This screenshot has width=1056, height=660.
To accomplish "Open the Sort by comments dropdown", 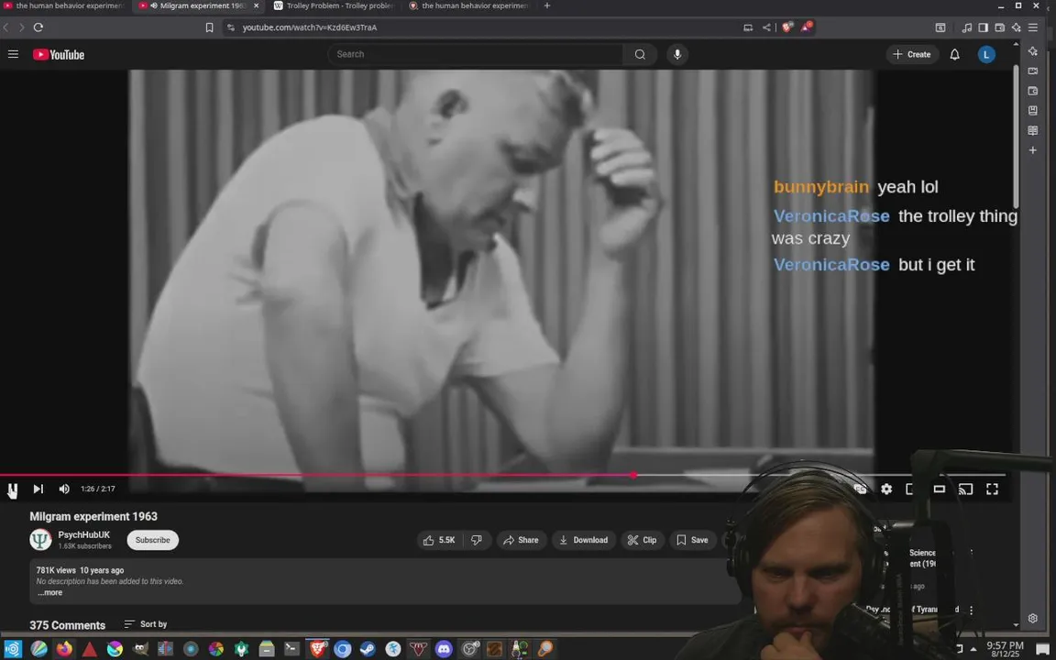I will [146, 624].
